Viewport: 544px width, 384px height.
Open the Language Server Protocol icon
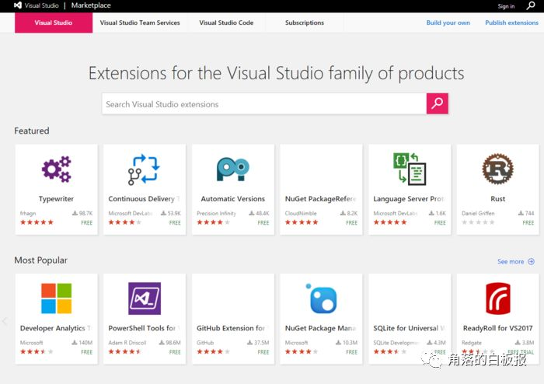point(409,169)
